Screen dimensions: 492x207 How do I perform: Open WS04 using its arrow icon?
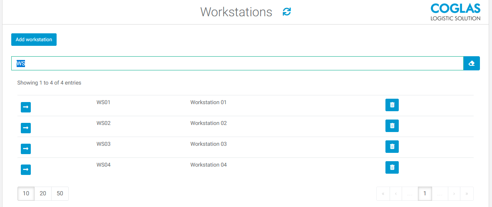coord(26,170)
